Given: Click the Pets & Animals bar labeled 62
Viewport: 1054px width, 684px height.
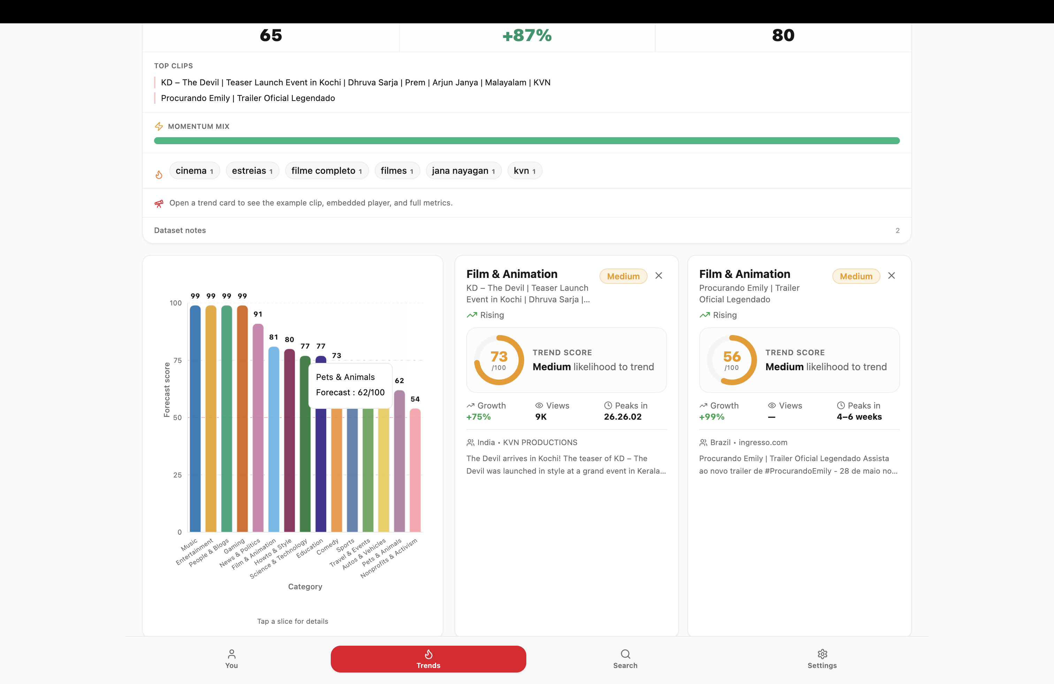Looking at the screenshot, I should [x=399, y=461].
